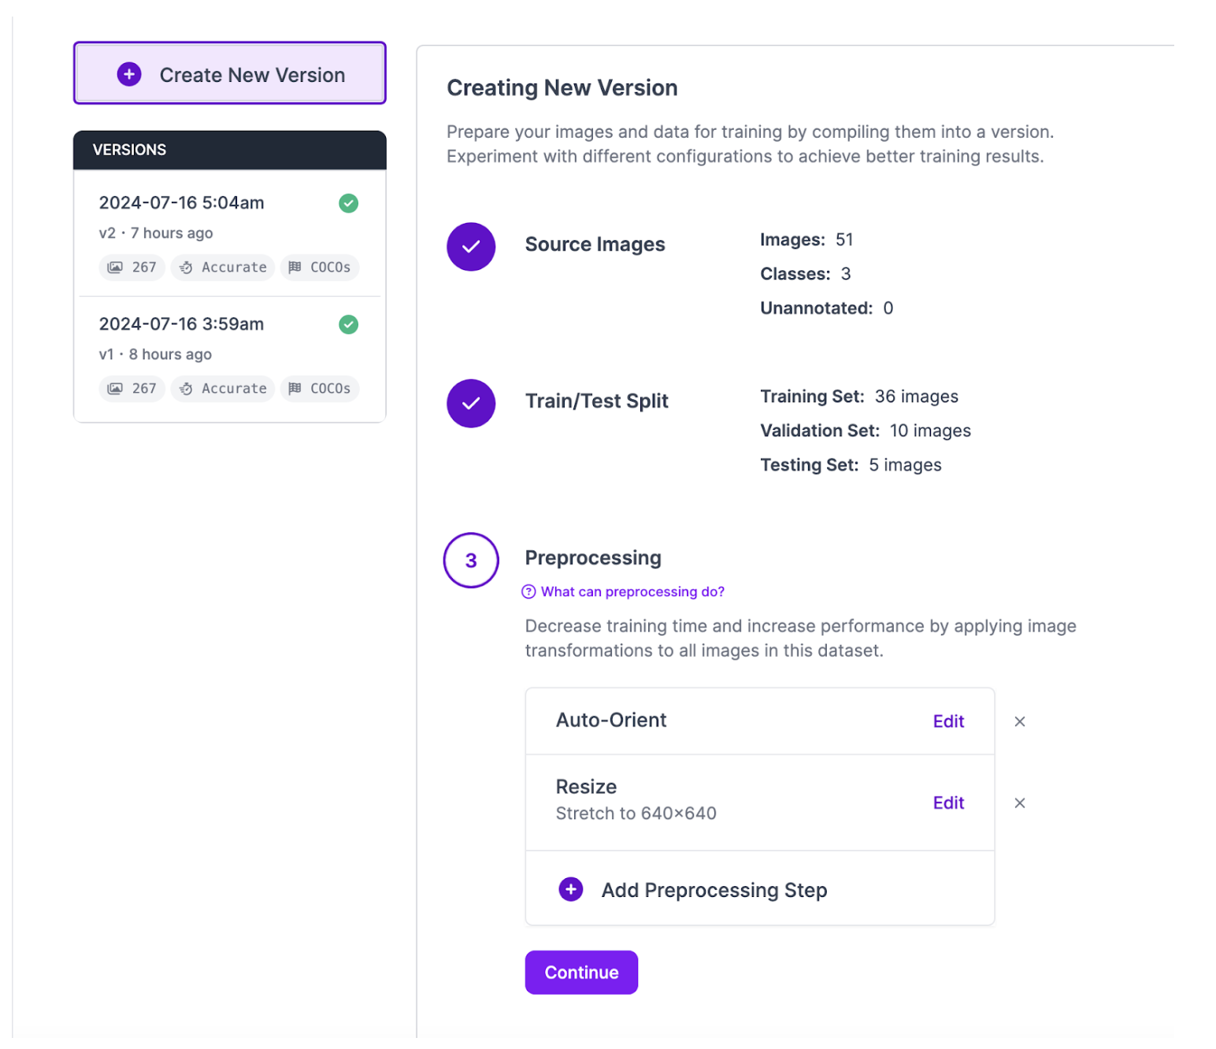
Task: Remove the Resize preprocessing step
Action: [1020, 803]
